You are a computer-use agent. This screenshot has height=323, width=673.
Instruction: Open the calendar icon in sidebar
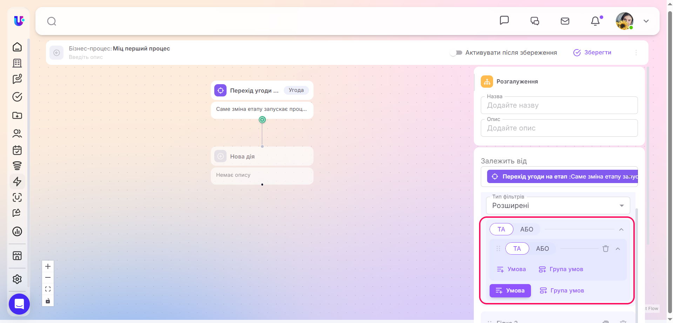tap(17, 150)
